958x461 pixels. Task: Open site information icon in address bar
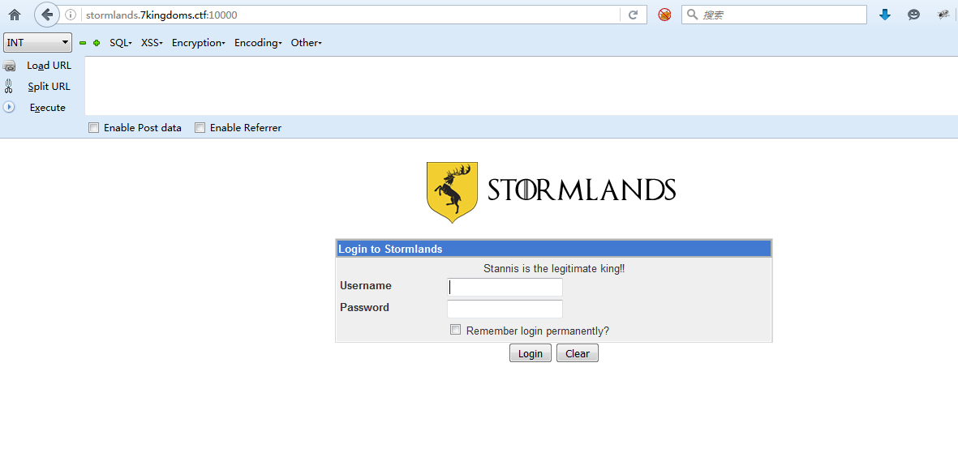pos(71,15)
